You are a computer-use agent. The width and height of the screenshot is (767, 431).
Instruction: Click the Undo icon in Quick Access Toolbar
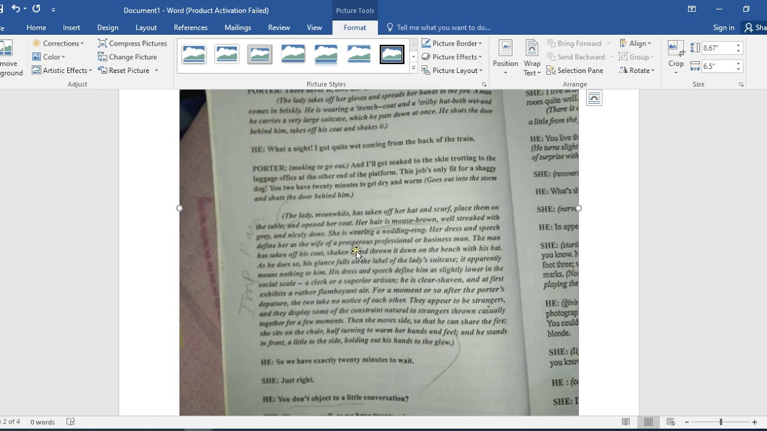16,9
